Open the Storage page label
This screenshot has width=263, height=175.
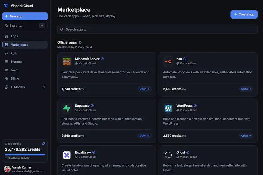click(x=16, y=62)
